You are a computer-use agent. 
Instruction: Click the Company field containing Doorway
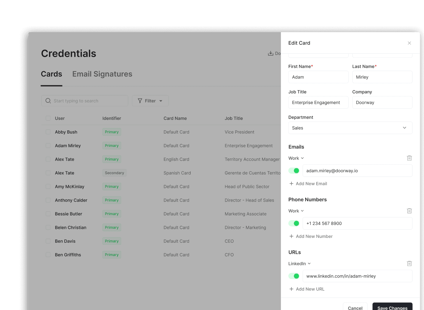point(382,102)
